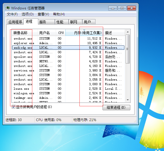Sort by 内存(专用工作集) column header

coord(84,33)
